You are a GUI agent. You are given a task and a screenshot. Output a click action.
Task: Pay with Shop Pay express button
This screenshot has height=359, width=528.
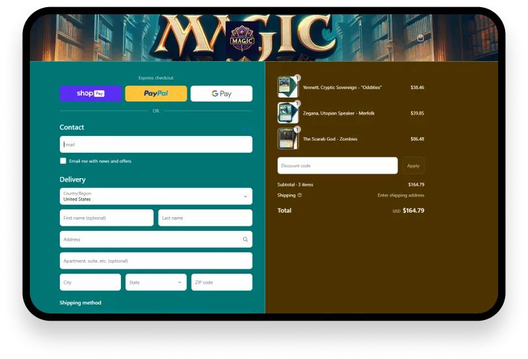[90, 94]
